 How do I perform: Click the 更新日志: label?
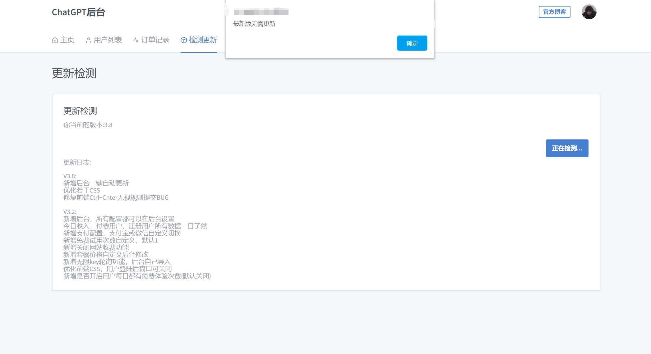(x=77, y=162)
